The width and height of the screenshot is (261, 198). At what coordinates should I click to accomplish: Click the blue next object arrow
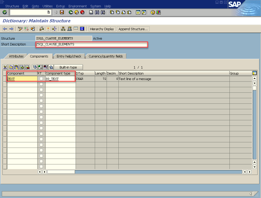coord(11,29)
